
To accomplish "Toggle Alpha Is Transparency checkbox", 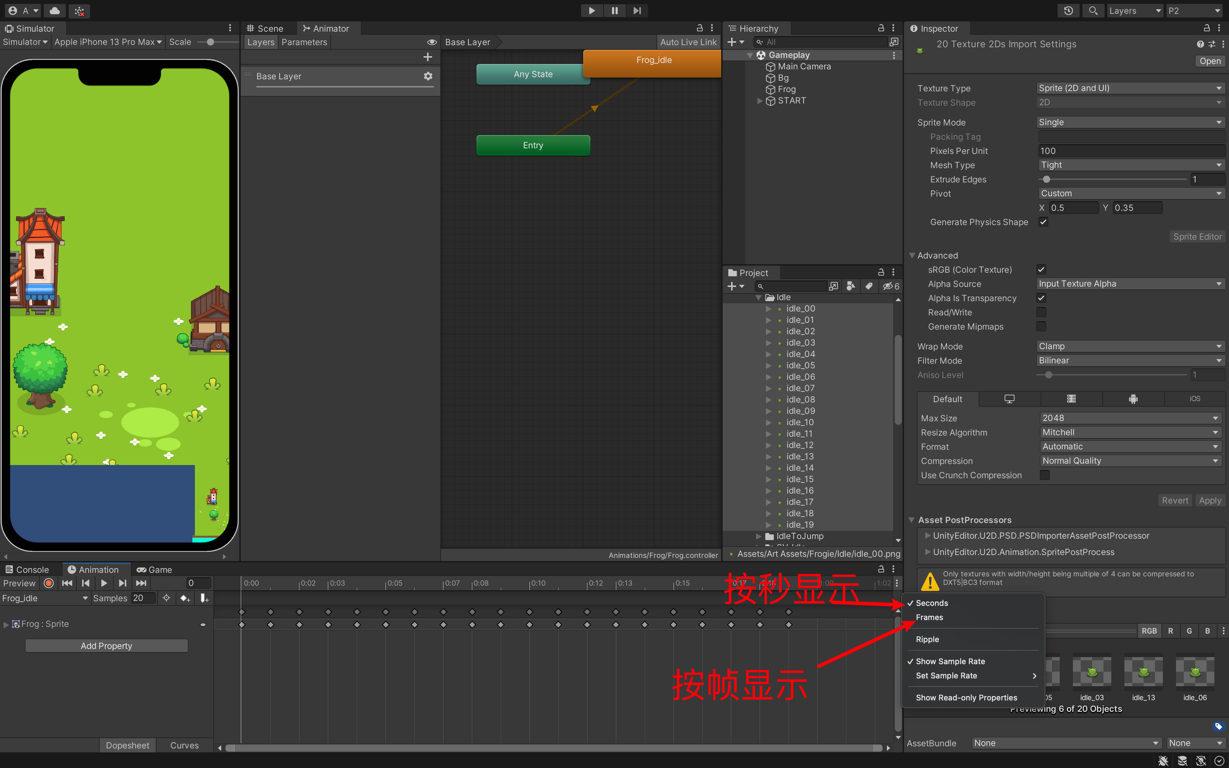I will pyautogui.click(x=1041, y=298).
